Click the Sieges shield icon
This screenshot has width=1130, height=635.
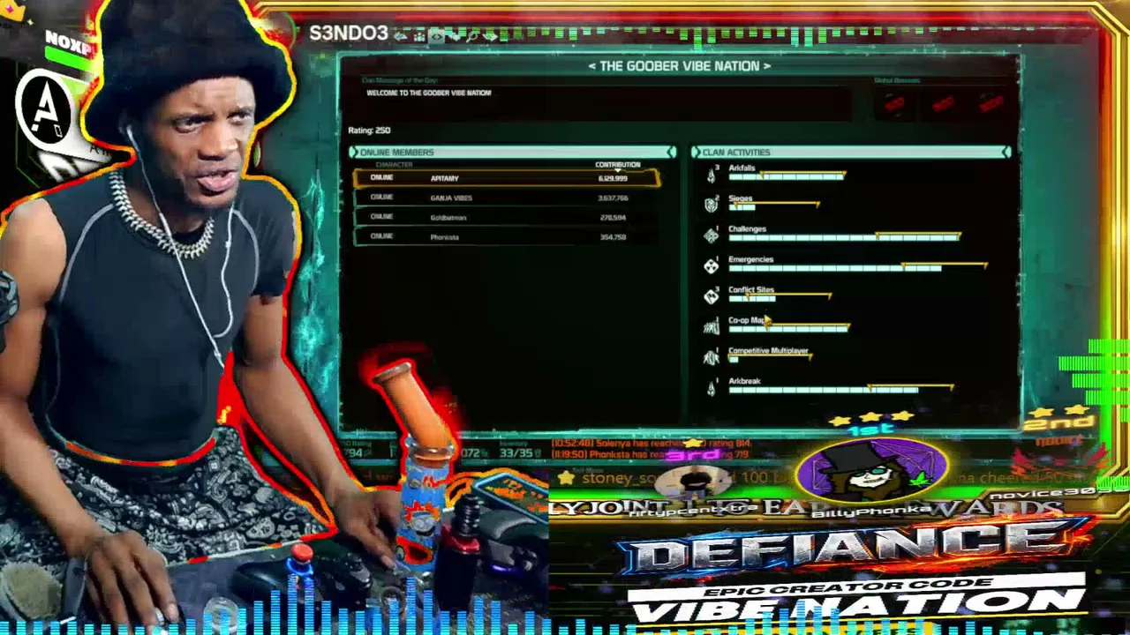[x=712, y=205]
